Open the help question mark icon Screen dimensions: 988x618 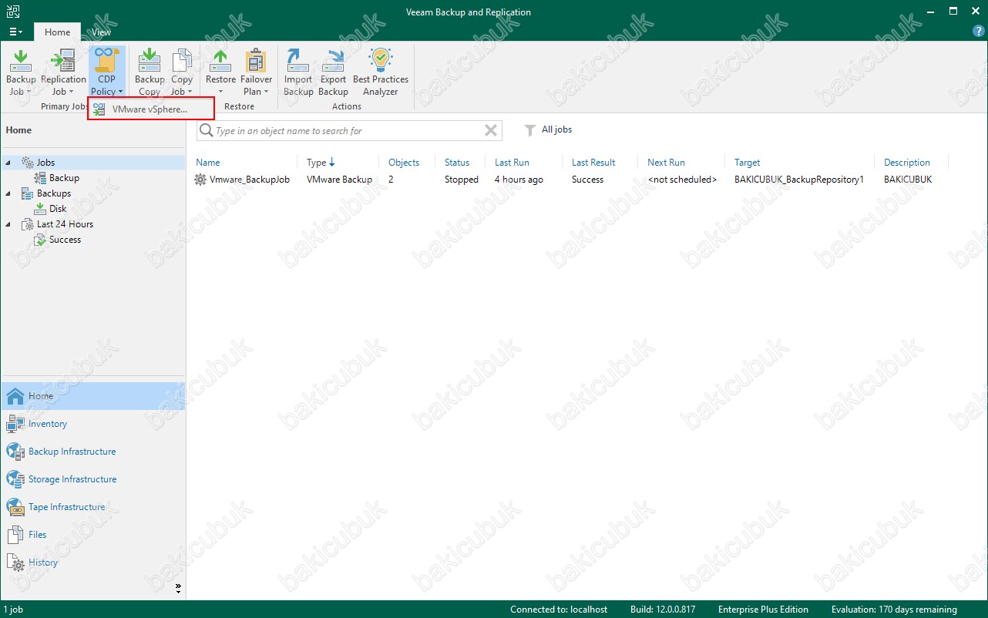(x=977, y=32)
